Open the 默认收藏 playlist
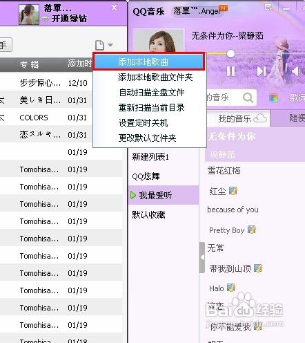 pyautogui.click(x=148, y=214)
